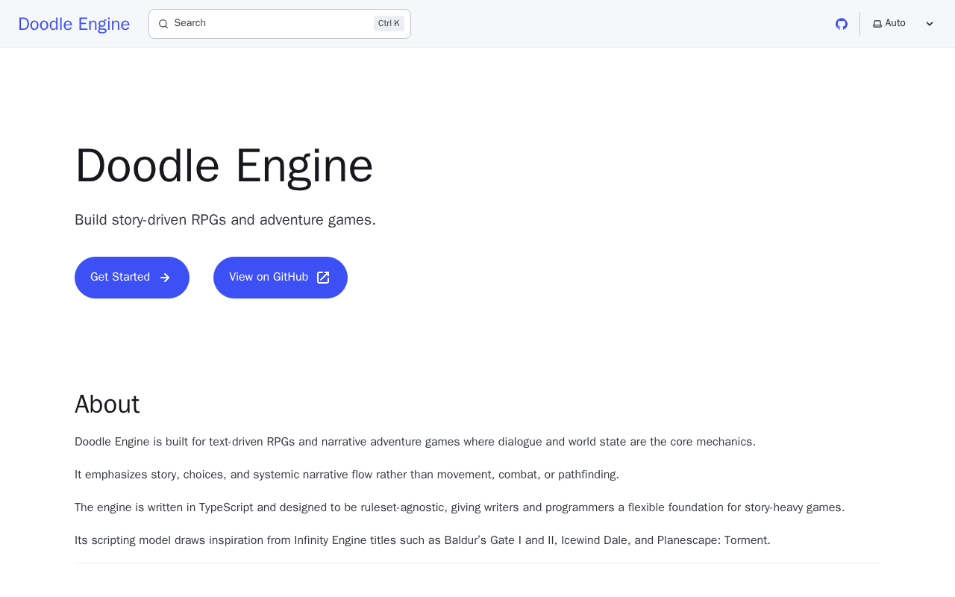Click paragraph about text-driven RPGs and dialogue
955x597 pixels.
[x=415, y=442]
